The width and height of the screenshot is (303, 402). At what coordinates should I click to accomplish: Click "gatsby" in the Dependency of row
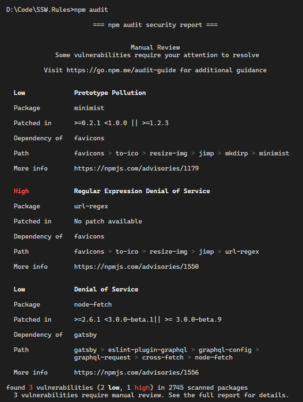coord(85,334)
